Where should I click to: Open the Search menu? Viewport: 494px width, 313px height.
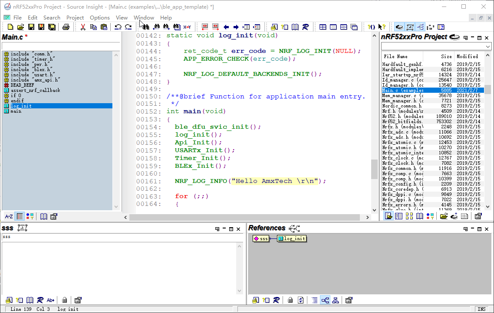(x=52, y=18)
